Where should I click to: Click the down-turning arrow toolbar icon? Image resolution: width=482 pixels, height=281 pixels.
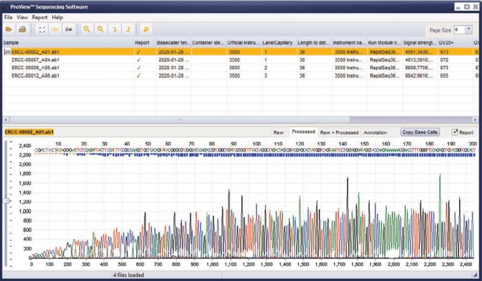click(114, 29)
